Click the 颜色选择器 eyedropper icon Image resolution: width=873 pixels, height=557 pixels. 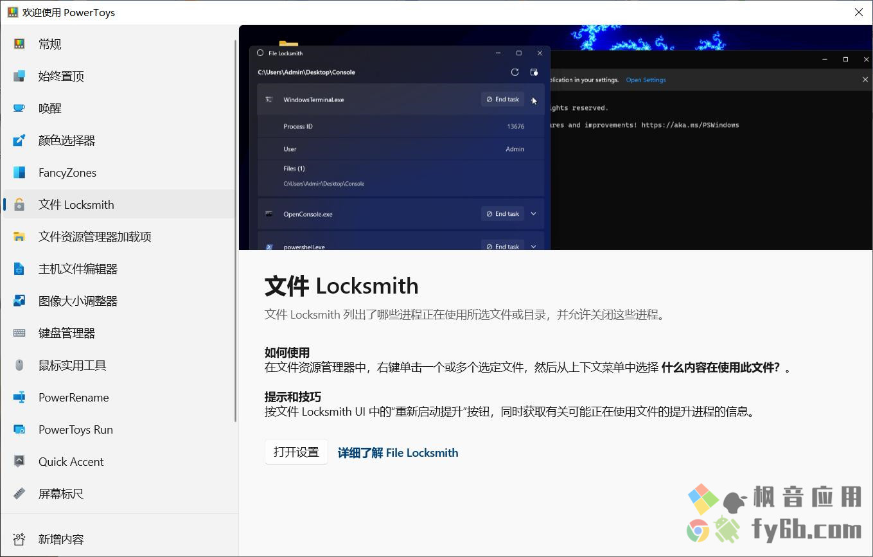pos(19,141)
